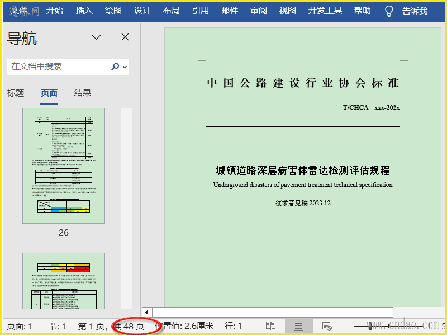Close the 导航 navigation pane
Image resolution: width=447 pixels, height=335 pixels.
coord(125,37)
